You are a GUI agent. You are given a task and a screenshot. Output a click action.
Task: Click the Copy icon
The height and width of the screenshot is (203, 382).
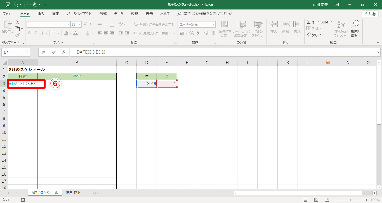click(17, 29)
